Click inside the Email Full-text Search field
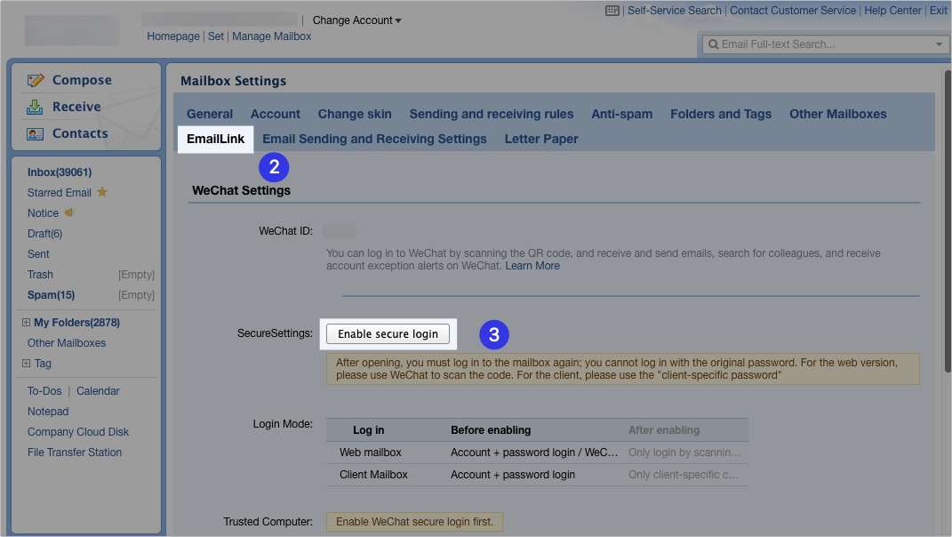952x537 pixels. click(x=800, y=44)
